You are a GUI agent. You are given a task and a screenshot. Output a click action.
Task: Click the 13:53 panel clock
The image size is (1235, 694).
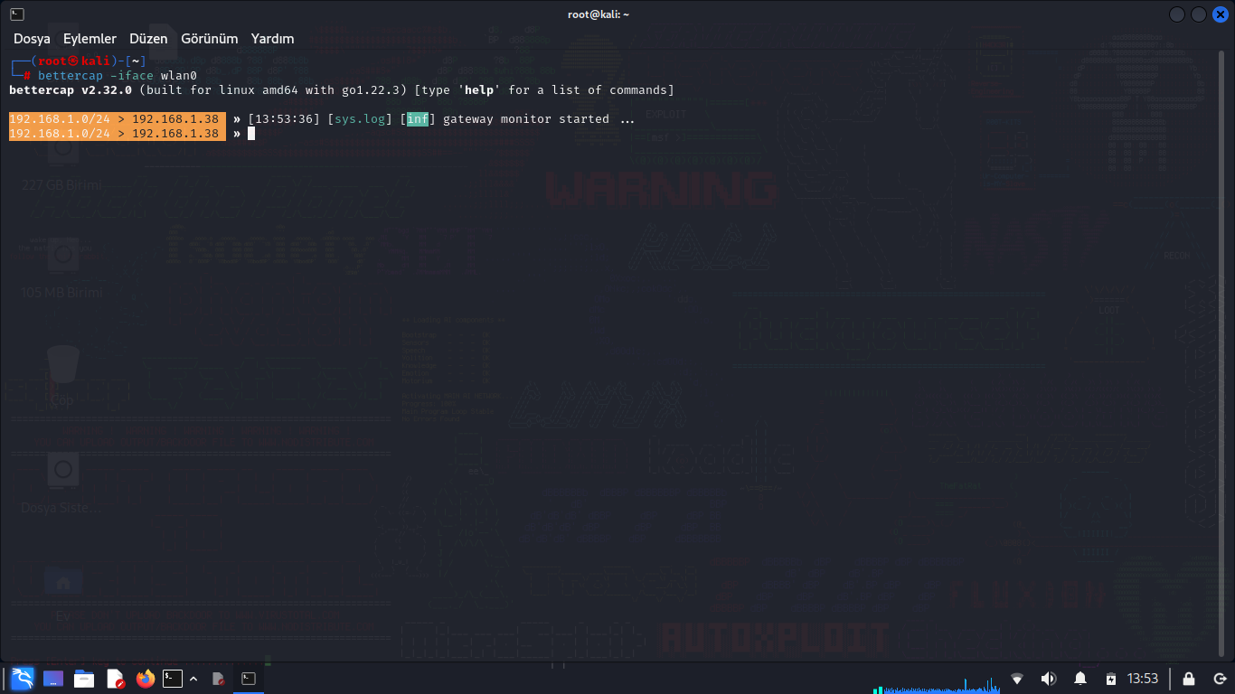tap(1143, 679)
